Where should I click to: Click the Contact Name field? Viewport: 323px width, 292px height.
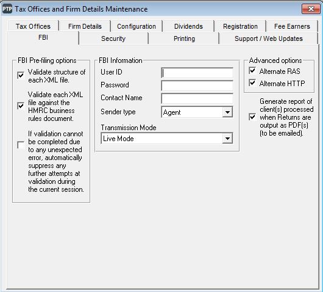click(x=197, y=98)
